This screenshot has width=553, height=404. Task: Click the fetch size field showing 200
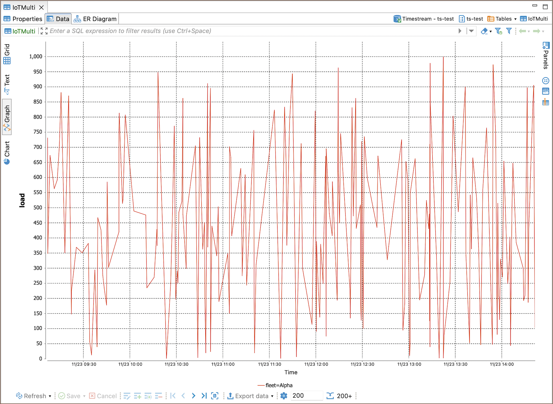(x=306, y=396)
